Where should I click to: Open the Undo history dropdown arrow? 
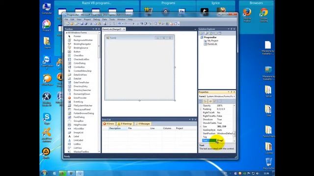point(122,24)
